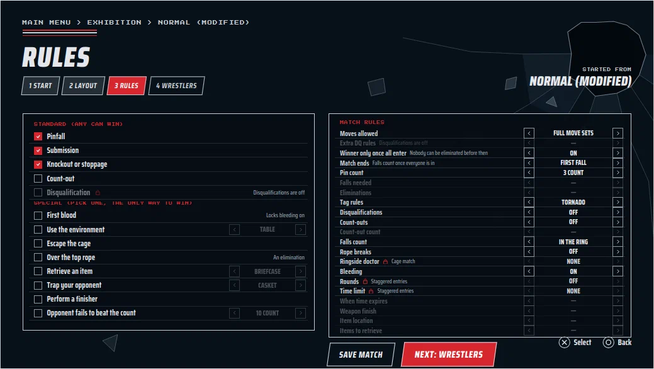Click left arrow beside CASKET option
Image resolution: width=654 pixels, height=369 pixels.
[234, 285]
